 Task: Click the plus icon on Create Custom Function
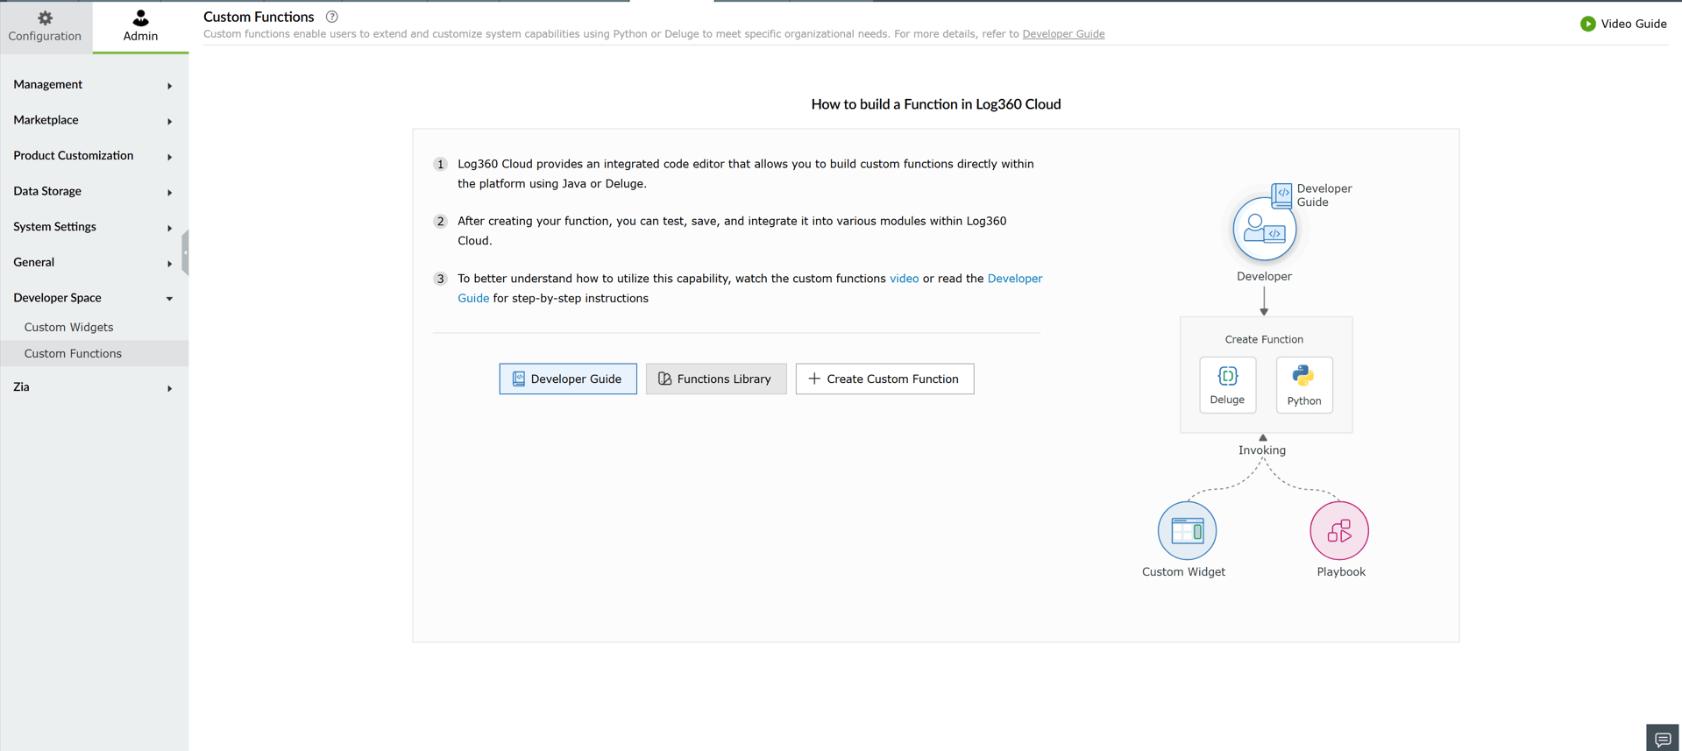[814, 379]
